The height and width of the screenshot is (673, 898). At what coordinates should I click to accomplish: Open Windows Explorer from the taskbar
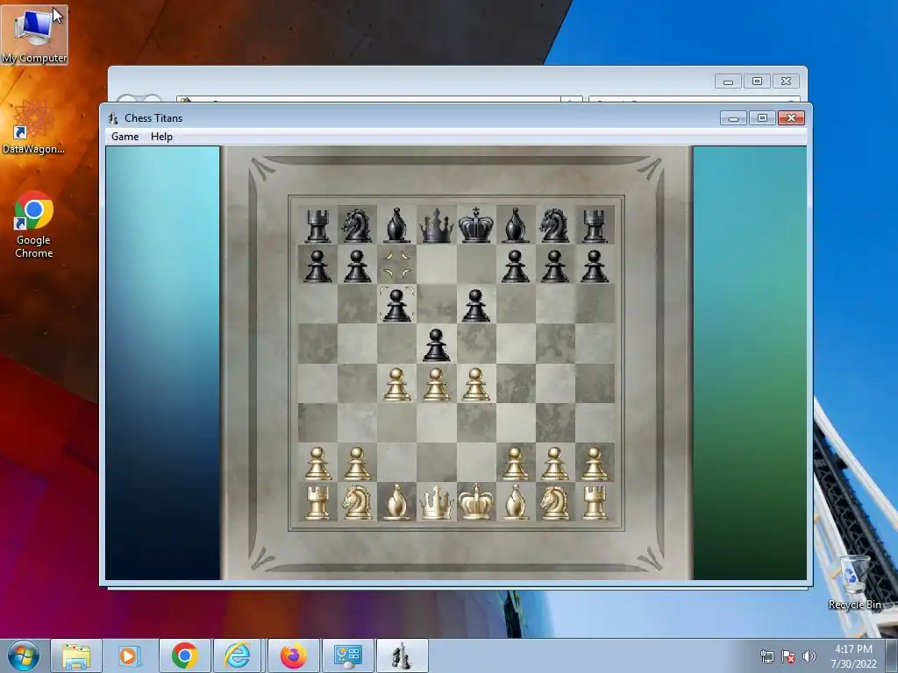click(76, 655)
